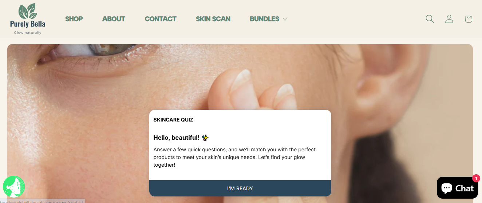Click the Glow naturally tagline
The height and width of the screenshot is (203, 482).
(28, 33)
